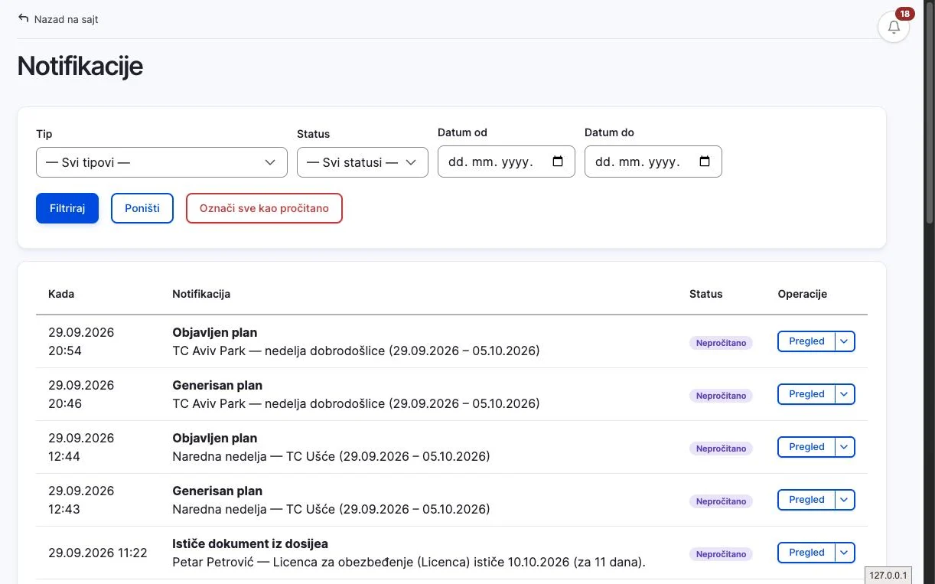Screen dimensions: 935x584
Task: Click Pregled for Generisan plan 12:43 row
Action: (x=806, y=500)
